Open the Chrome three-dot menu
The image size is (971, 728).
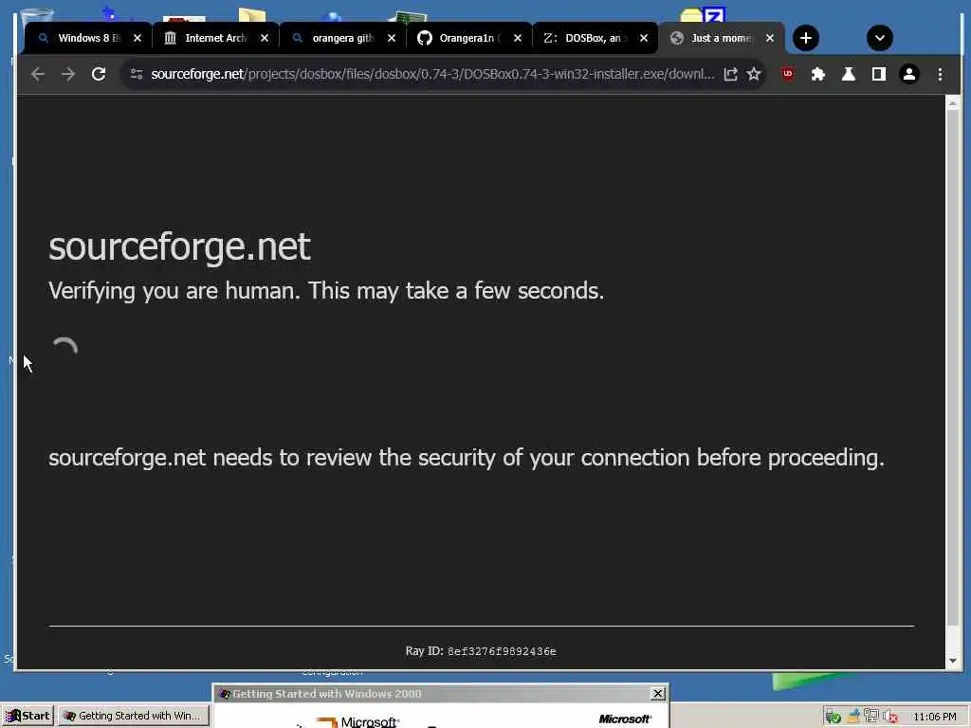coord(940,74)
